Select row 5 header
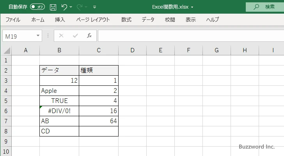Viewport: 284px width, 156px height. (6, 101)
